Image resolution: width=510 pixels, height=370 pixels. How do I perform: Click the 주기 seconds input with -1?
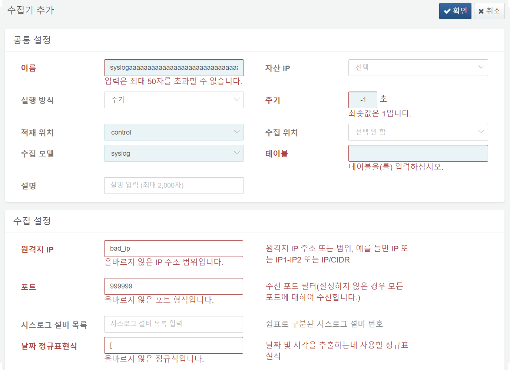pyautogui.click(x=363, y=100)
